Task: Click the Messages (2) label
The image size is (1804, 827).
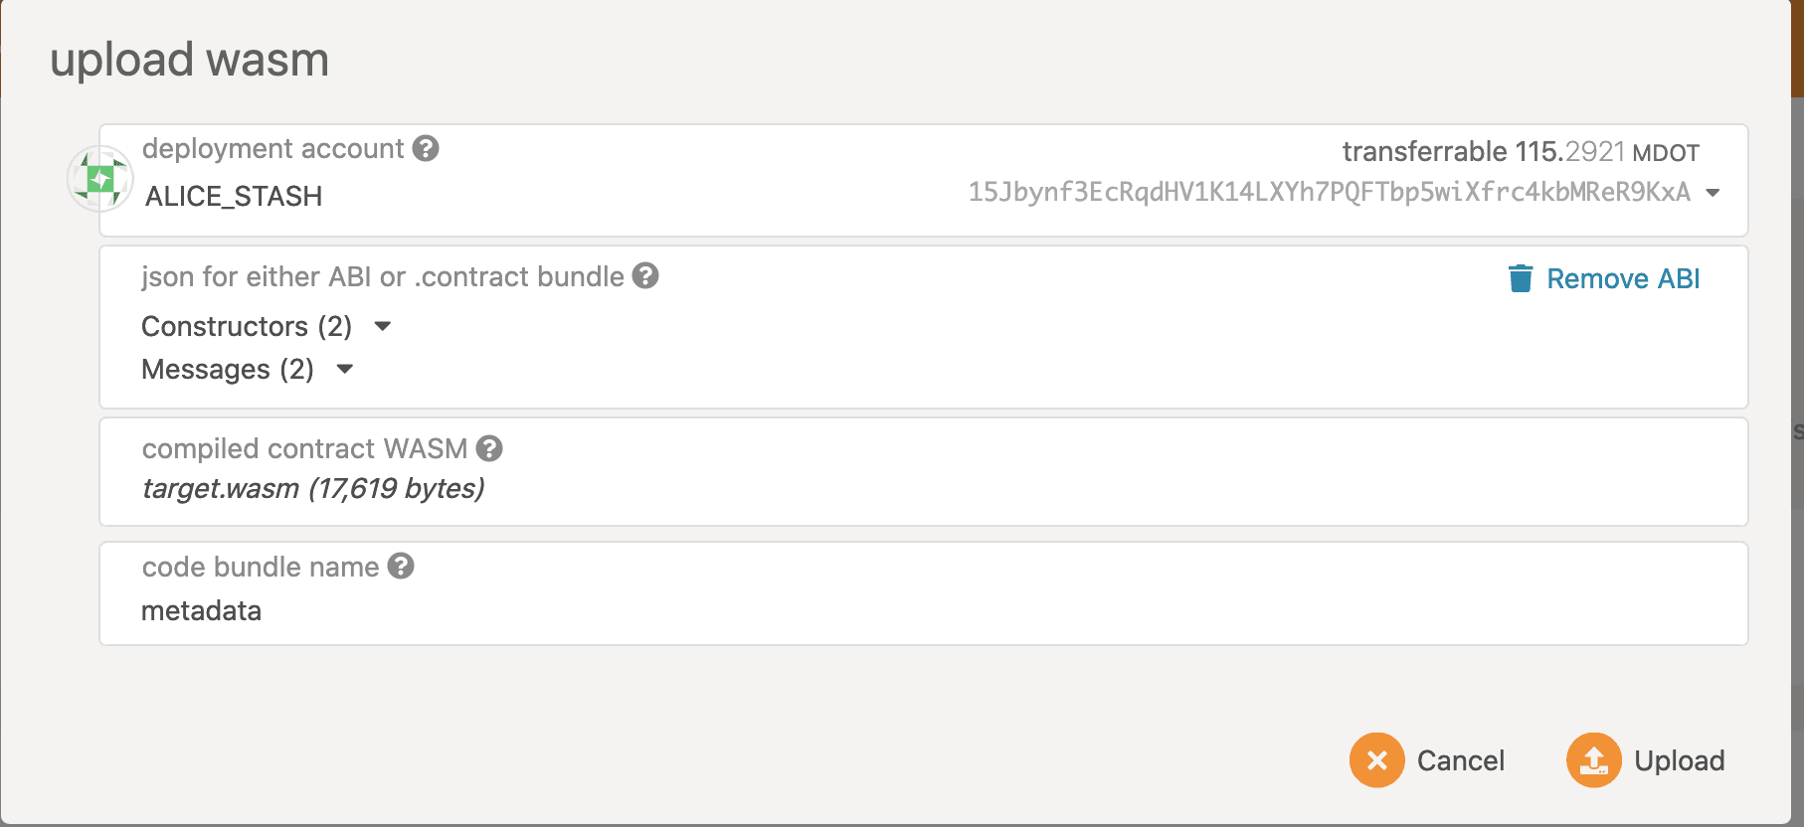Action: pyautogui.click(x=228, y=369)
